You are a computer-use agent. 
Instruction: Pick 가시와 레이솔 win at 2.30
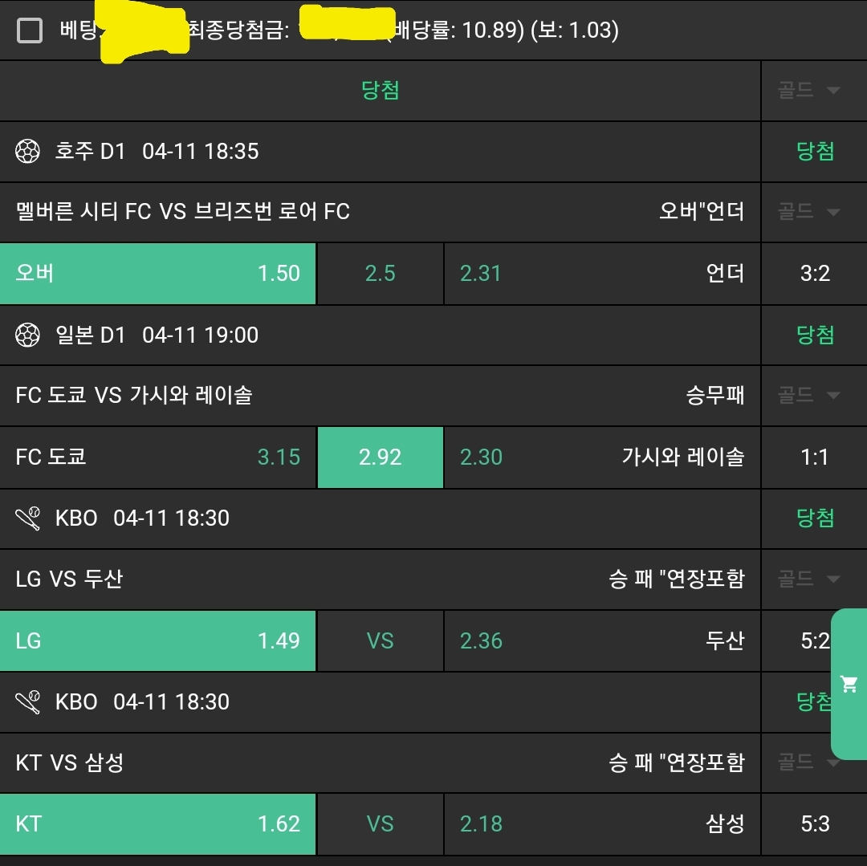(602, 457)
